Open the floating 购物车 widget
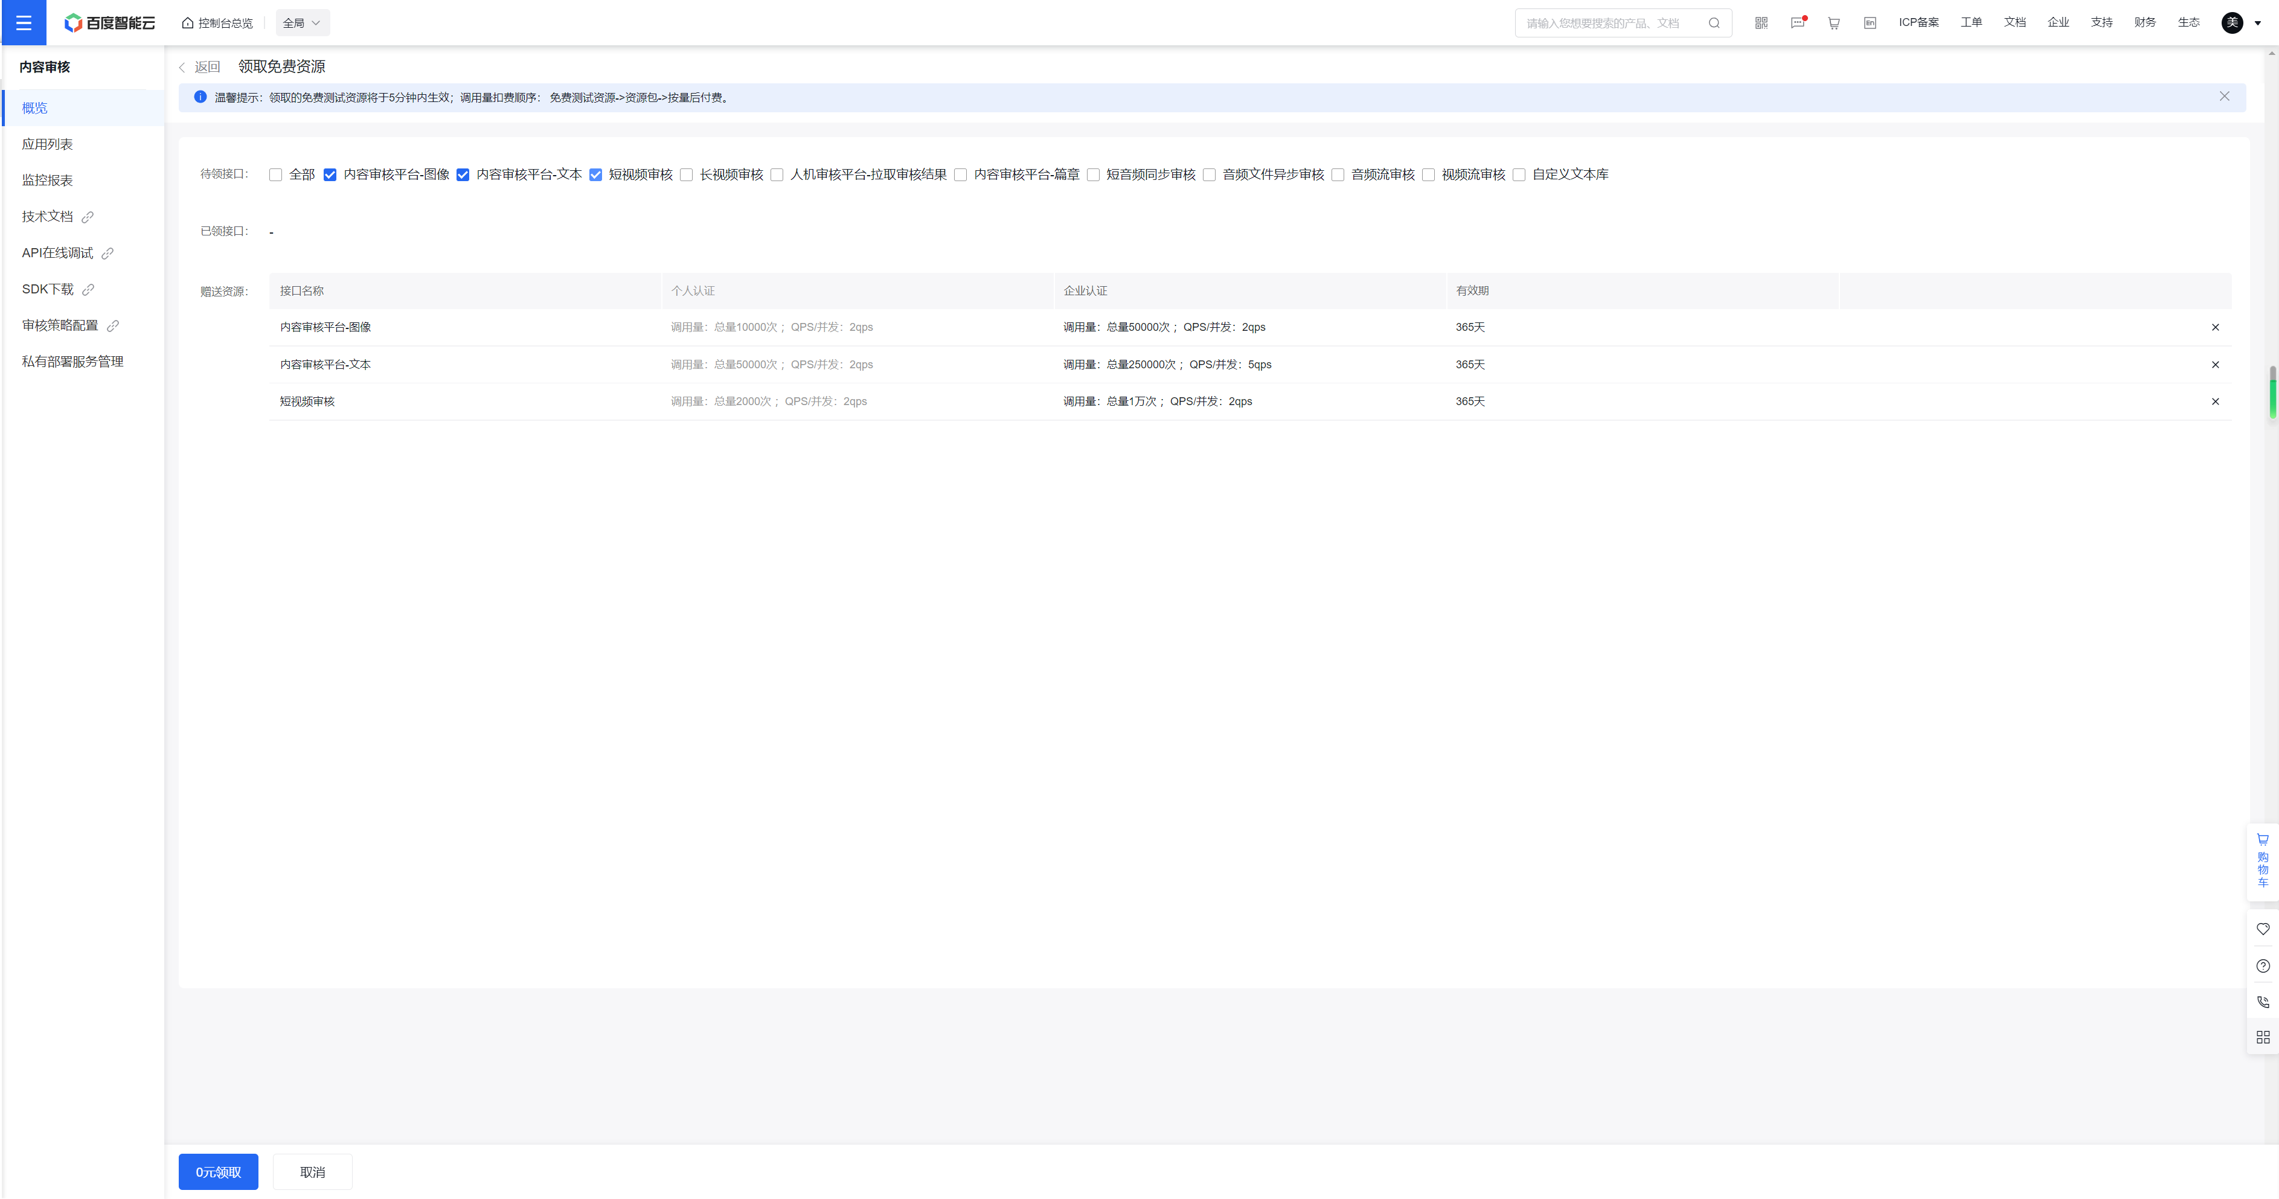This screenshot has height=1199, width=2279. click(2263, 862)
